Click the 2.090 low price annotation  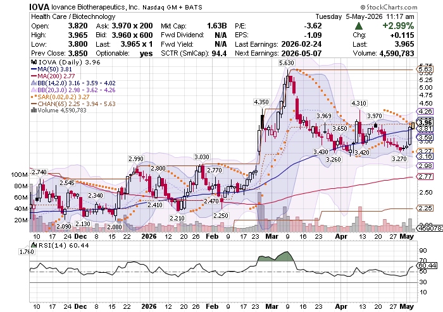(x=64, y=226)
